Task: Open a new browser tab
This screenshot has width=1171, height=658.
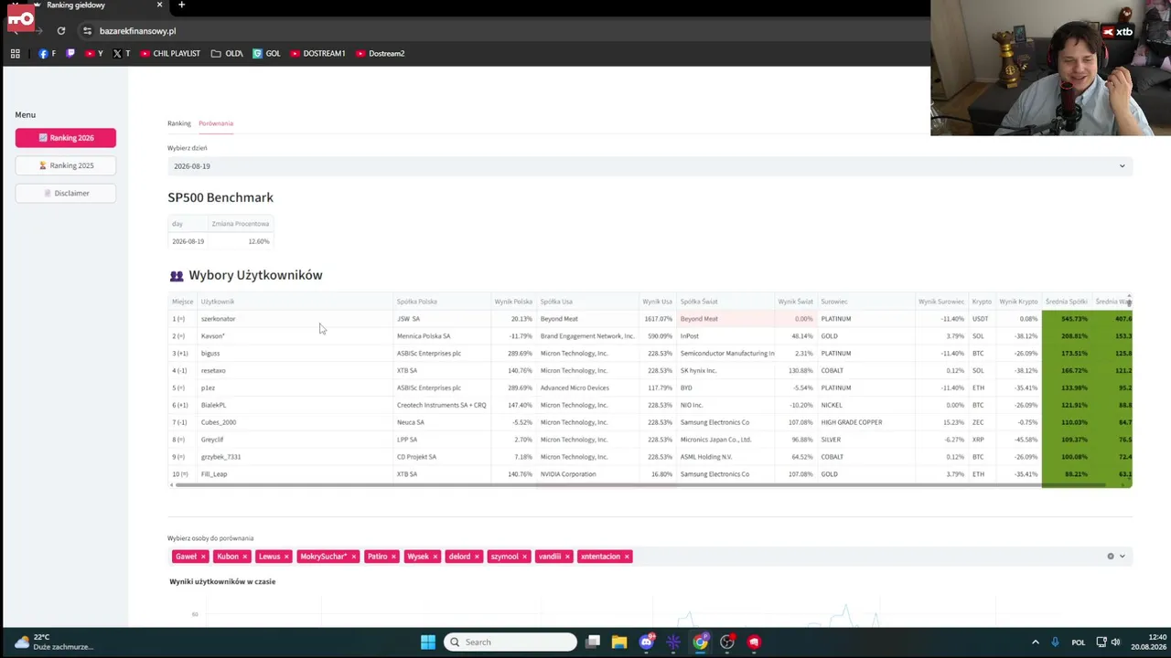Action: tap(181, 5)
